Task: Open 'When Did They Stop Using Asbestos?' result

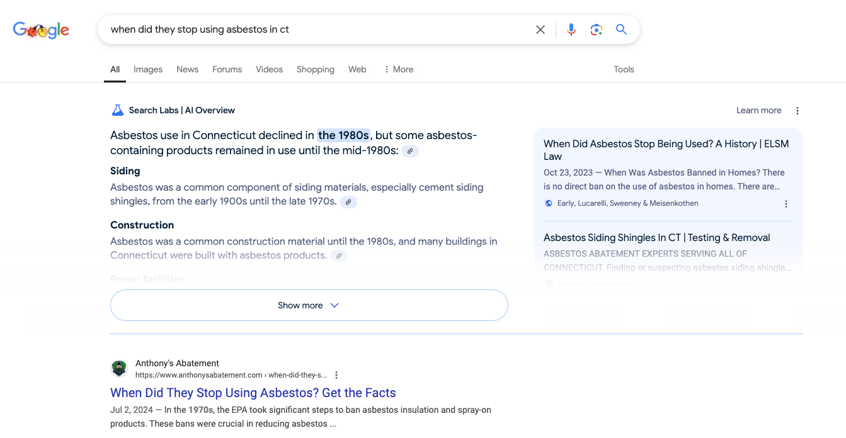Action: click(253, 393)
